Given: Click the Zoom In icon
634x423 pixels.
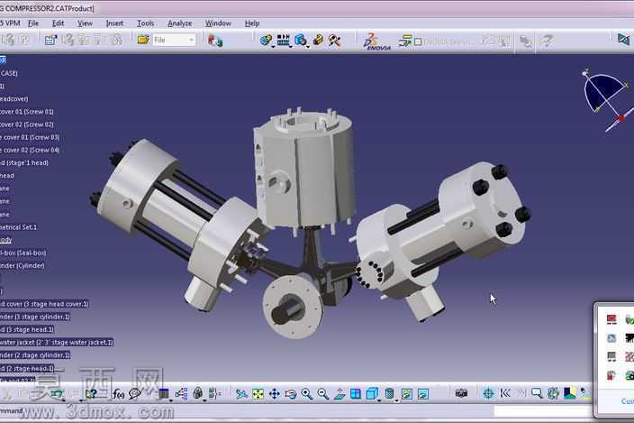Looking at the screenshot, I should 307,393.
